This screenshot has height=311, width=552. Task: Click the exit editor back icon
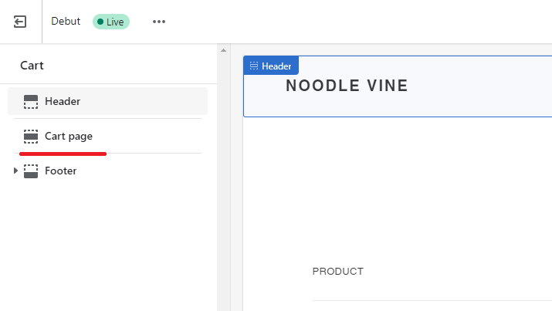(x=20, y=22)
